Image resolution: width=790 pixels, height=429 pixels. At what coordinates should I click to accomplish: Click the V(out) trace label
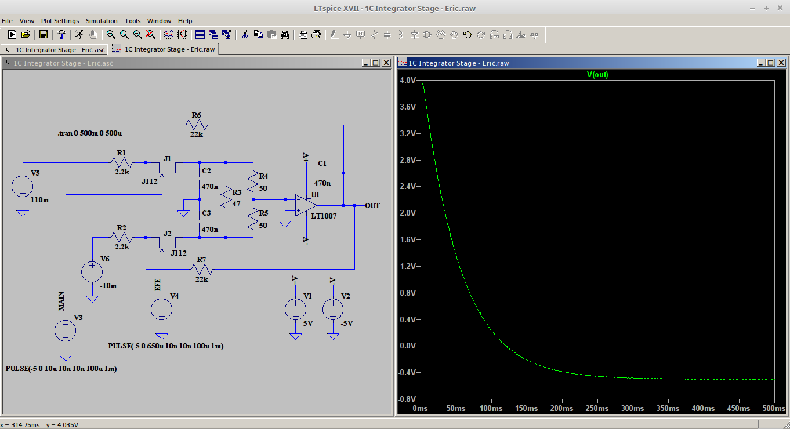click(597, 75)
